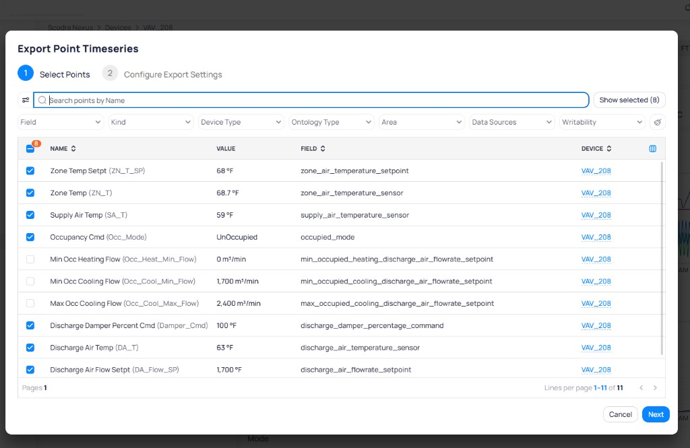Open the Writability filter dropdown
This screenshot has width=690, height=448.
click(602, 122)
